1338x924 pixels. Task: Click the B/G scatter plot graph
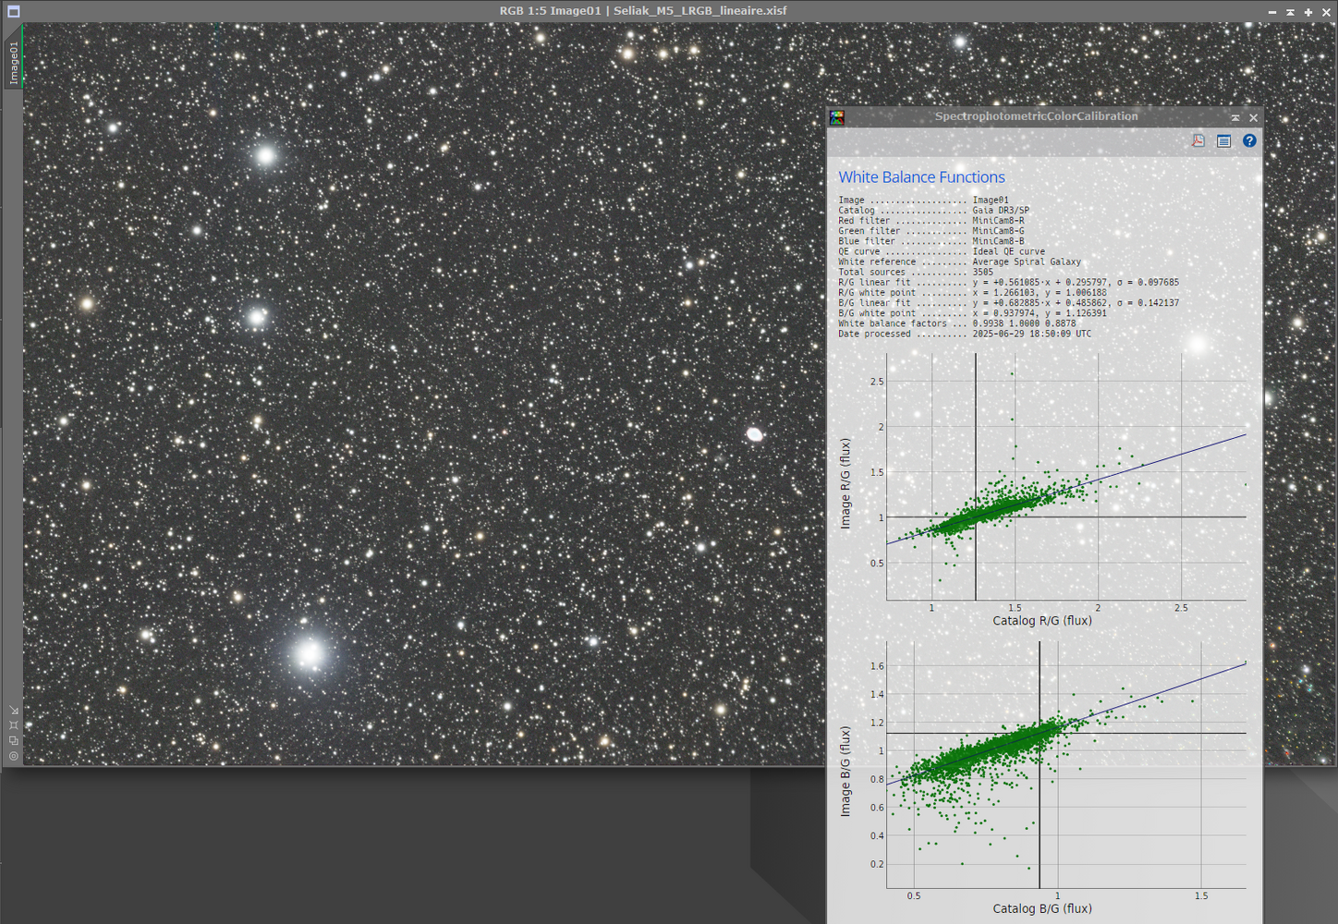click(1066, 765)
